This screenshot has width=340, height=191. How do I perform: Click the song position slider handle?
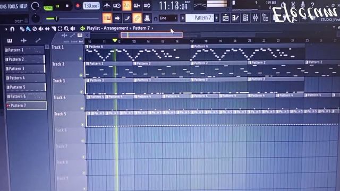point(57,19)
